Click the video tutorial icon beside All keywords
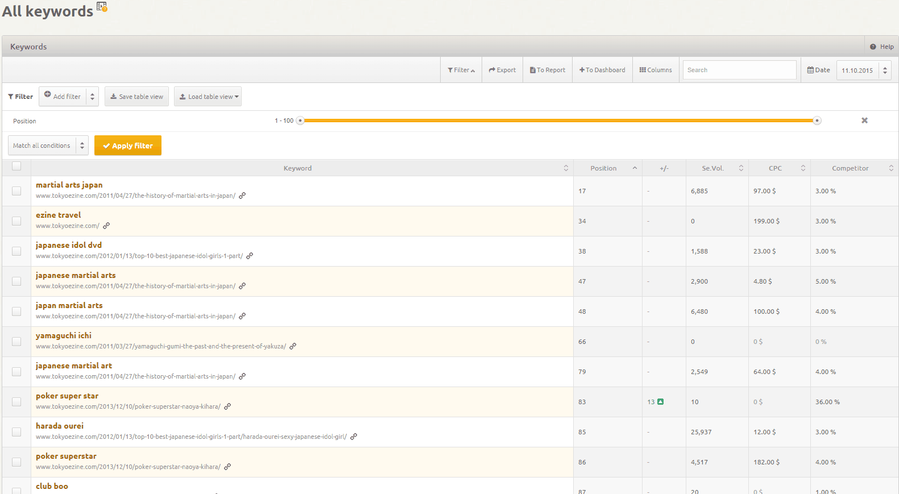899x494 pixels. click(x=102, y=7)
